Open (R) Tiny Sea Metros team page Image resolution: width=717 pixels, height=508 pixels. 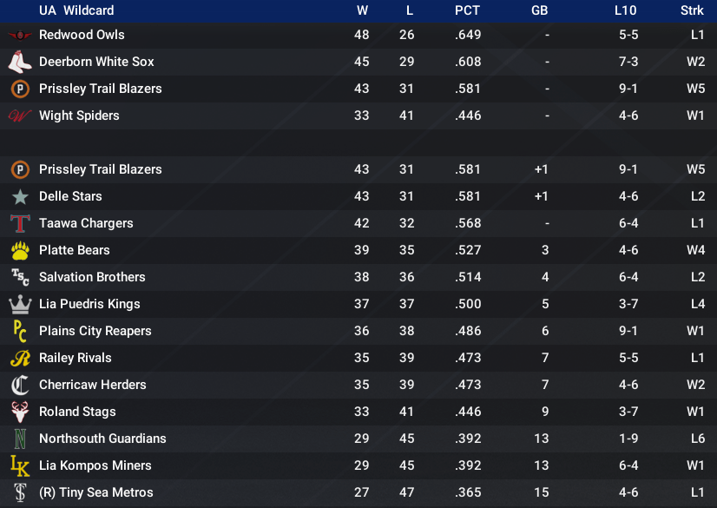click(96, 492)
